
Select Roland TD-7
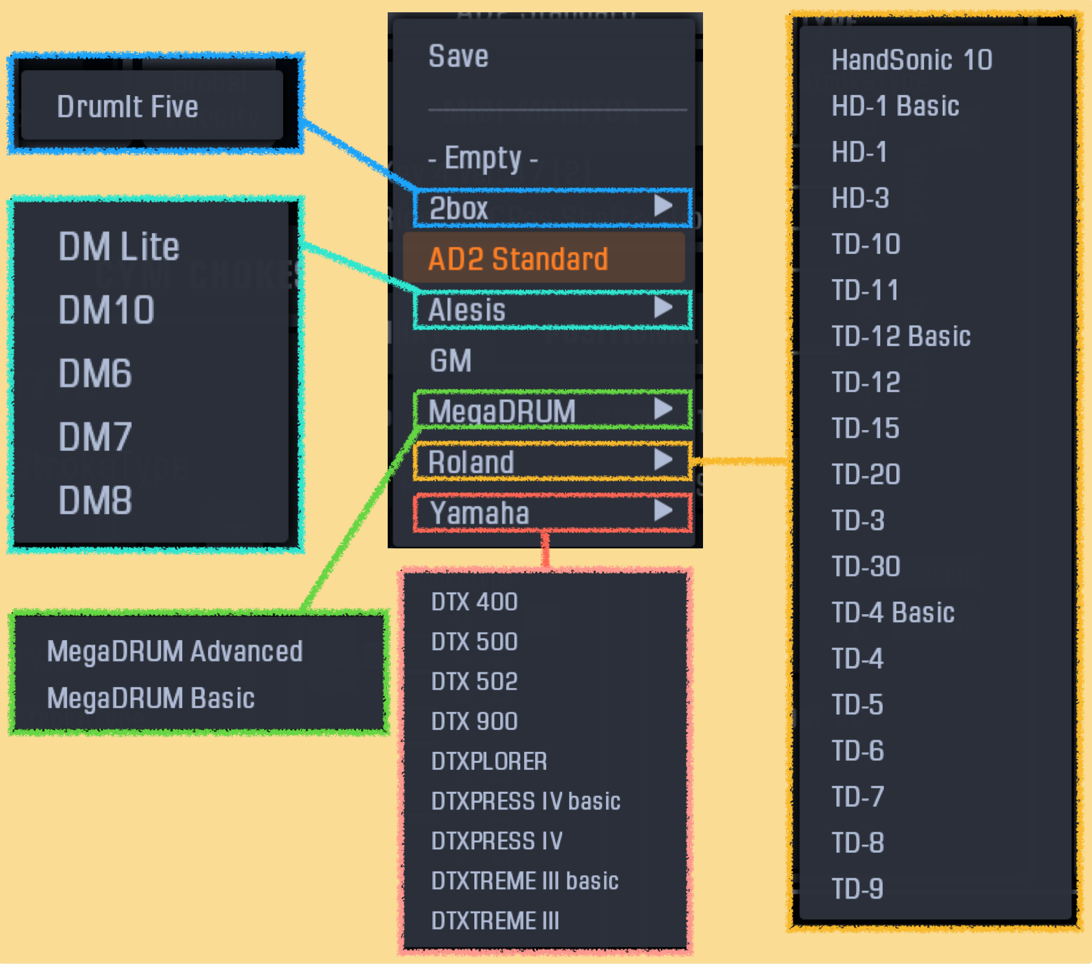click(857, 797)
